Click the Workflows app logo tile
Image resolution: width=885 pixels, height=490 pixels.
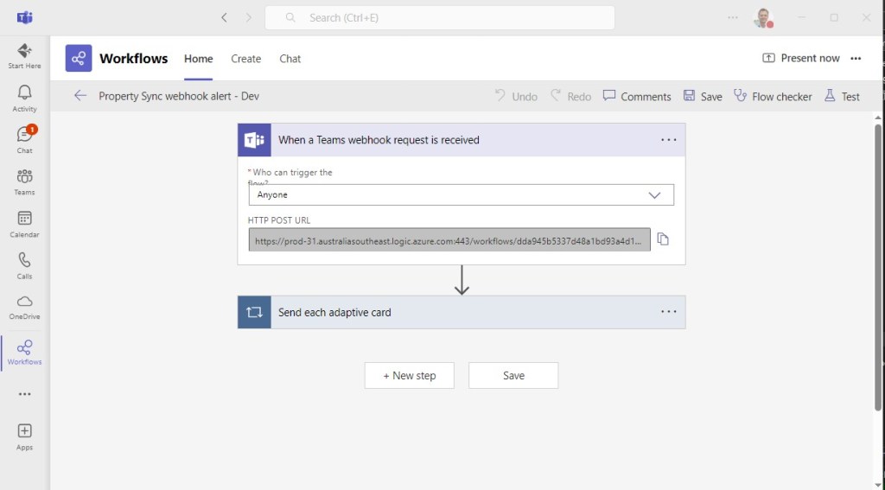[x=79, y=58]
